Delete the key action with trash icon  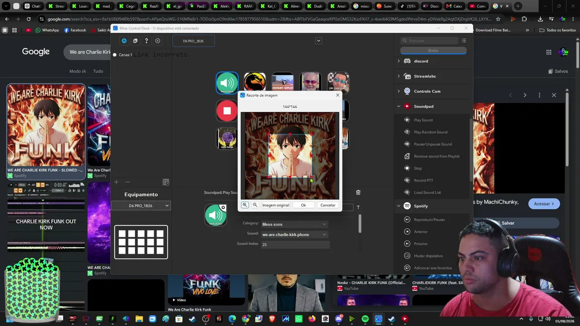pyautogui.click(x=358, y=192)
